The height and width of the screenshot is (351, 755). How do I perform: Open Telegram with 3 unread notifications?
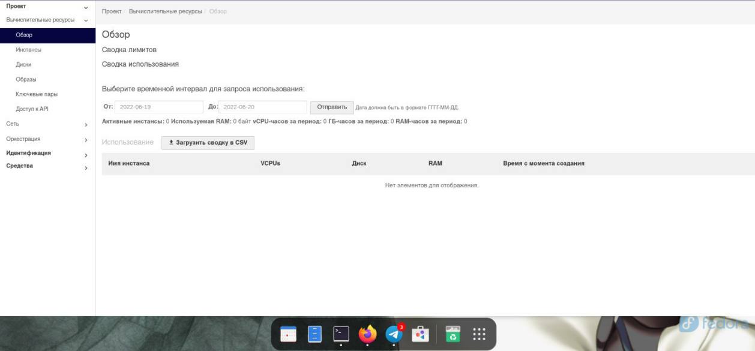click(x=394, y=334)
